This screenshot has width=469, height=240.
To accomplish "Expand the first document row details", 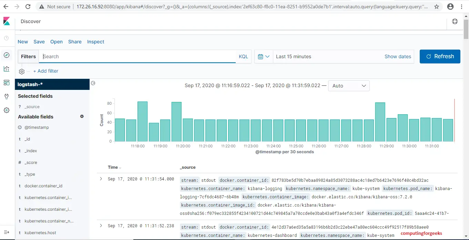I will [x=101, y=179].
